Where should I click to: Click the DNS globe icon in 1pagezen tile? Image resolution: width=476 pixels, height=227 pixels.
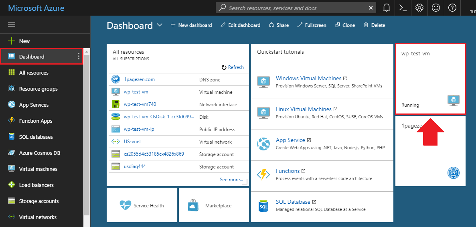tap(453, 173)
